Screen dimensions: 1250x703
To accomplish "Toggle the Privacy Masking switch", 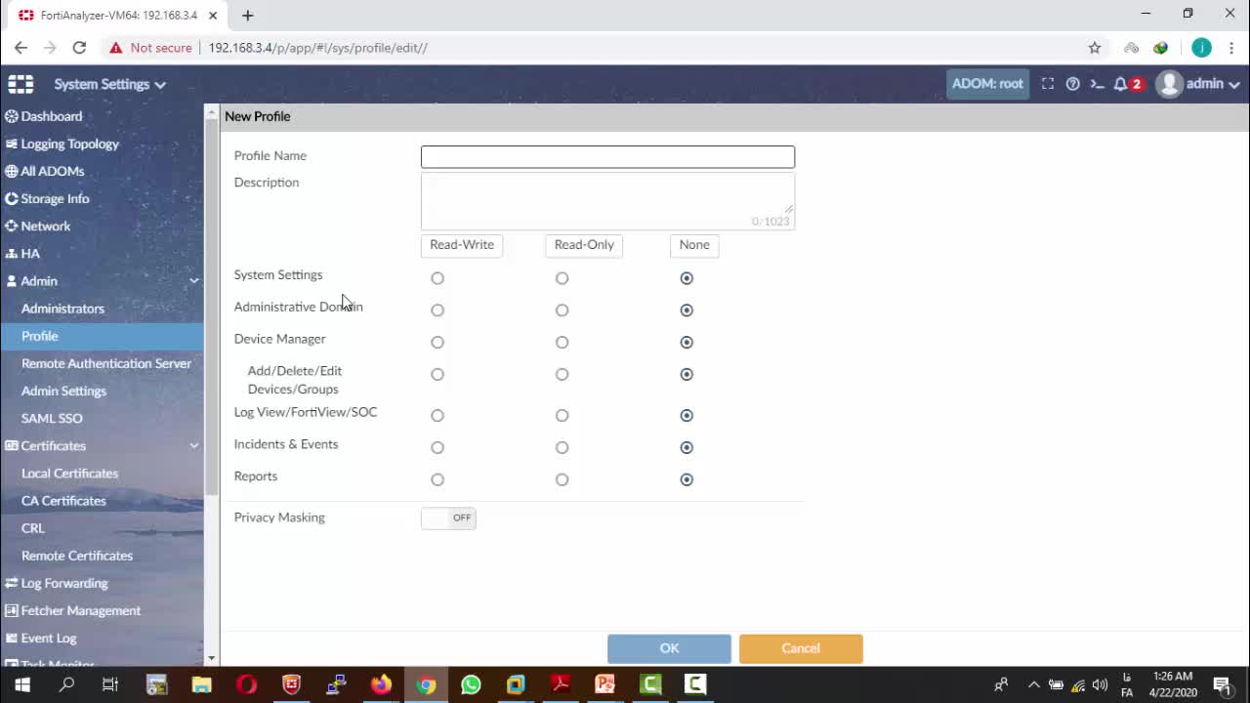I will click(x=448, y=517).
